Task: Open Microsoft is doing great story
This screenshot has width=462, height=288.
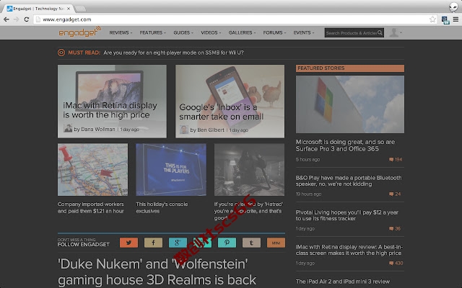Action: coord(345,145)
